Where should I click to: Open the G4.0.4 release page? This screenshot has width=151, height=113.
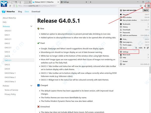click(7, 56)
